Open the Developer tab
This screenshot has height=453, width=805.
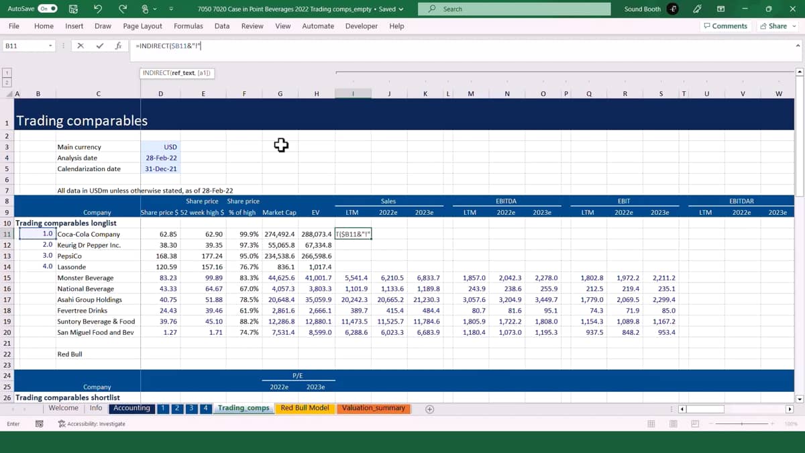(x=362, y=26)
